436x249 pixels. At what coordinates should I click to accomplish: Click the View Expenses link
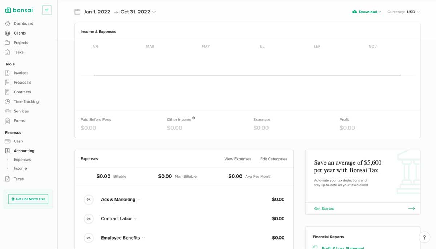pyautogui.click(x=238, y=159)
